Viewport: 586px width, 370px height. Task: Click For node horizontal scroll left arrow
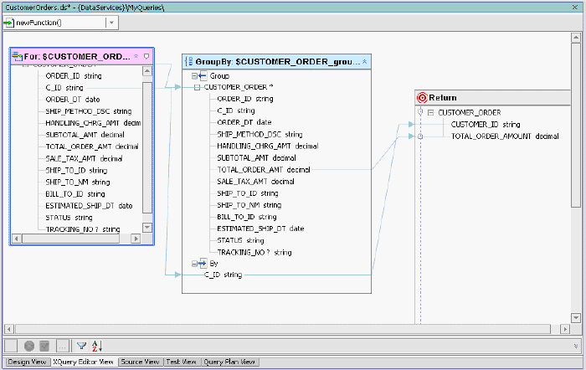click(17, 239)
